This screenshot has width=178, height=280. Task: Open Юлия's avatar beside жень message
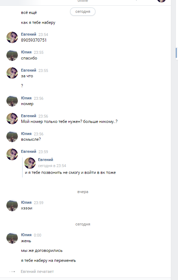pos(12,238)
